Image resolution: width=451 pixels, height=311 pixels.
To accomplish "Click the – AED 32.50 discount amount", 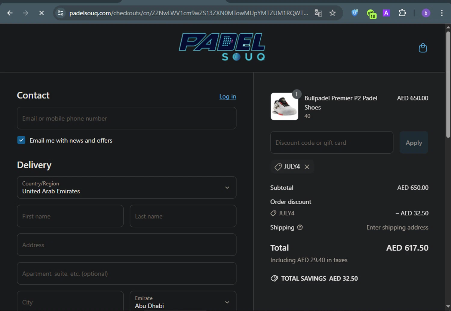I will 412,213.
